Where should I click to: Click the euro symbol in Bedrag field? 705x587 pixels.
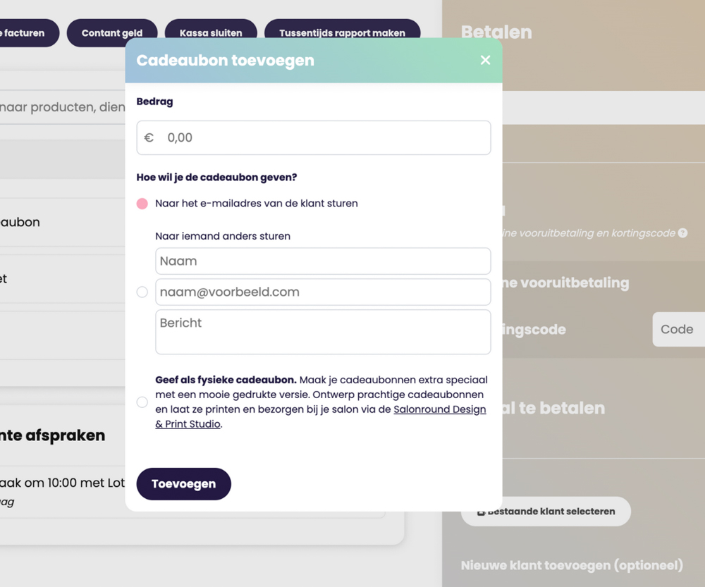tap(149, 138)
